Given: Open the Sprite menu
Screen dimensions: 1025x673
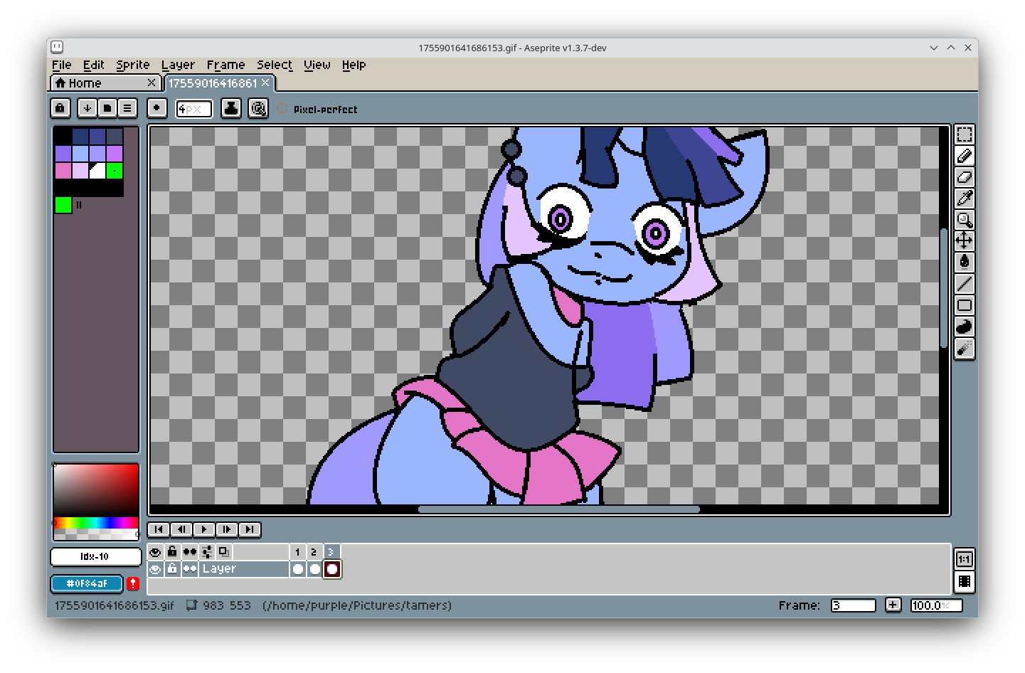Looking at the screenshot, I should coord(133,65).
